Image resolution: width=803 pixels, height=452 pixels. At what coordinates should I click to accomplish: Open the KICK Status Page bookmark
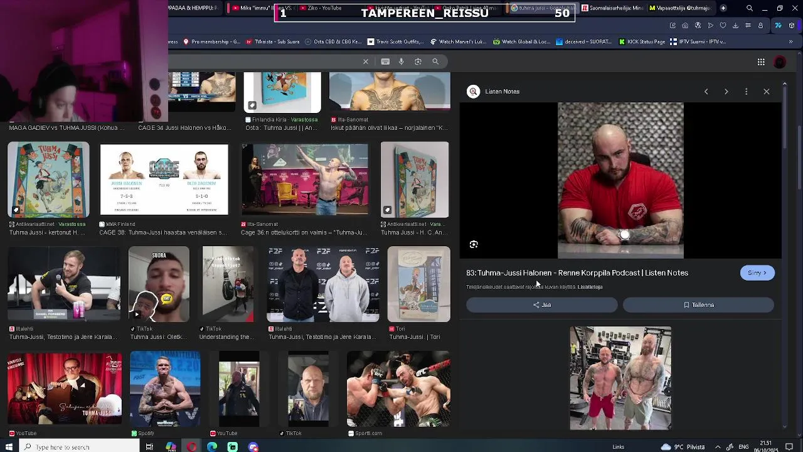pos(642,42)
